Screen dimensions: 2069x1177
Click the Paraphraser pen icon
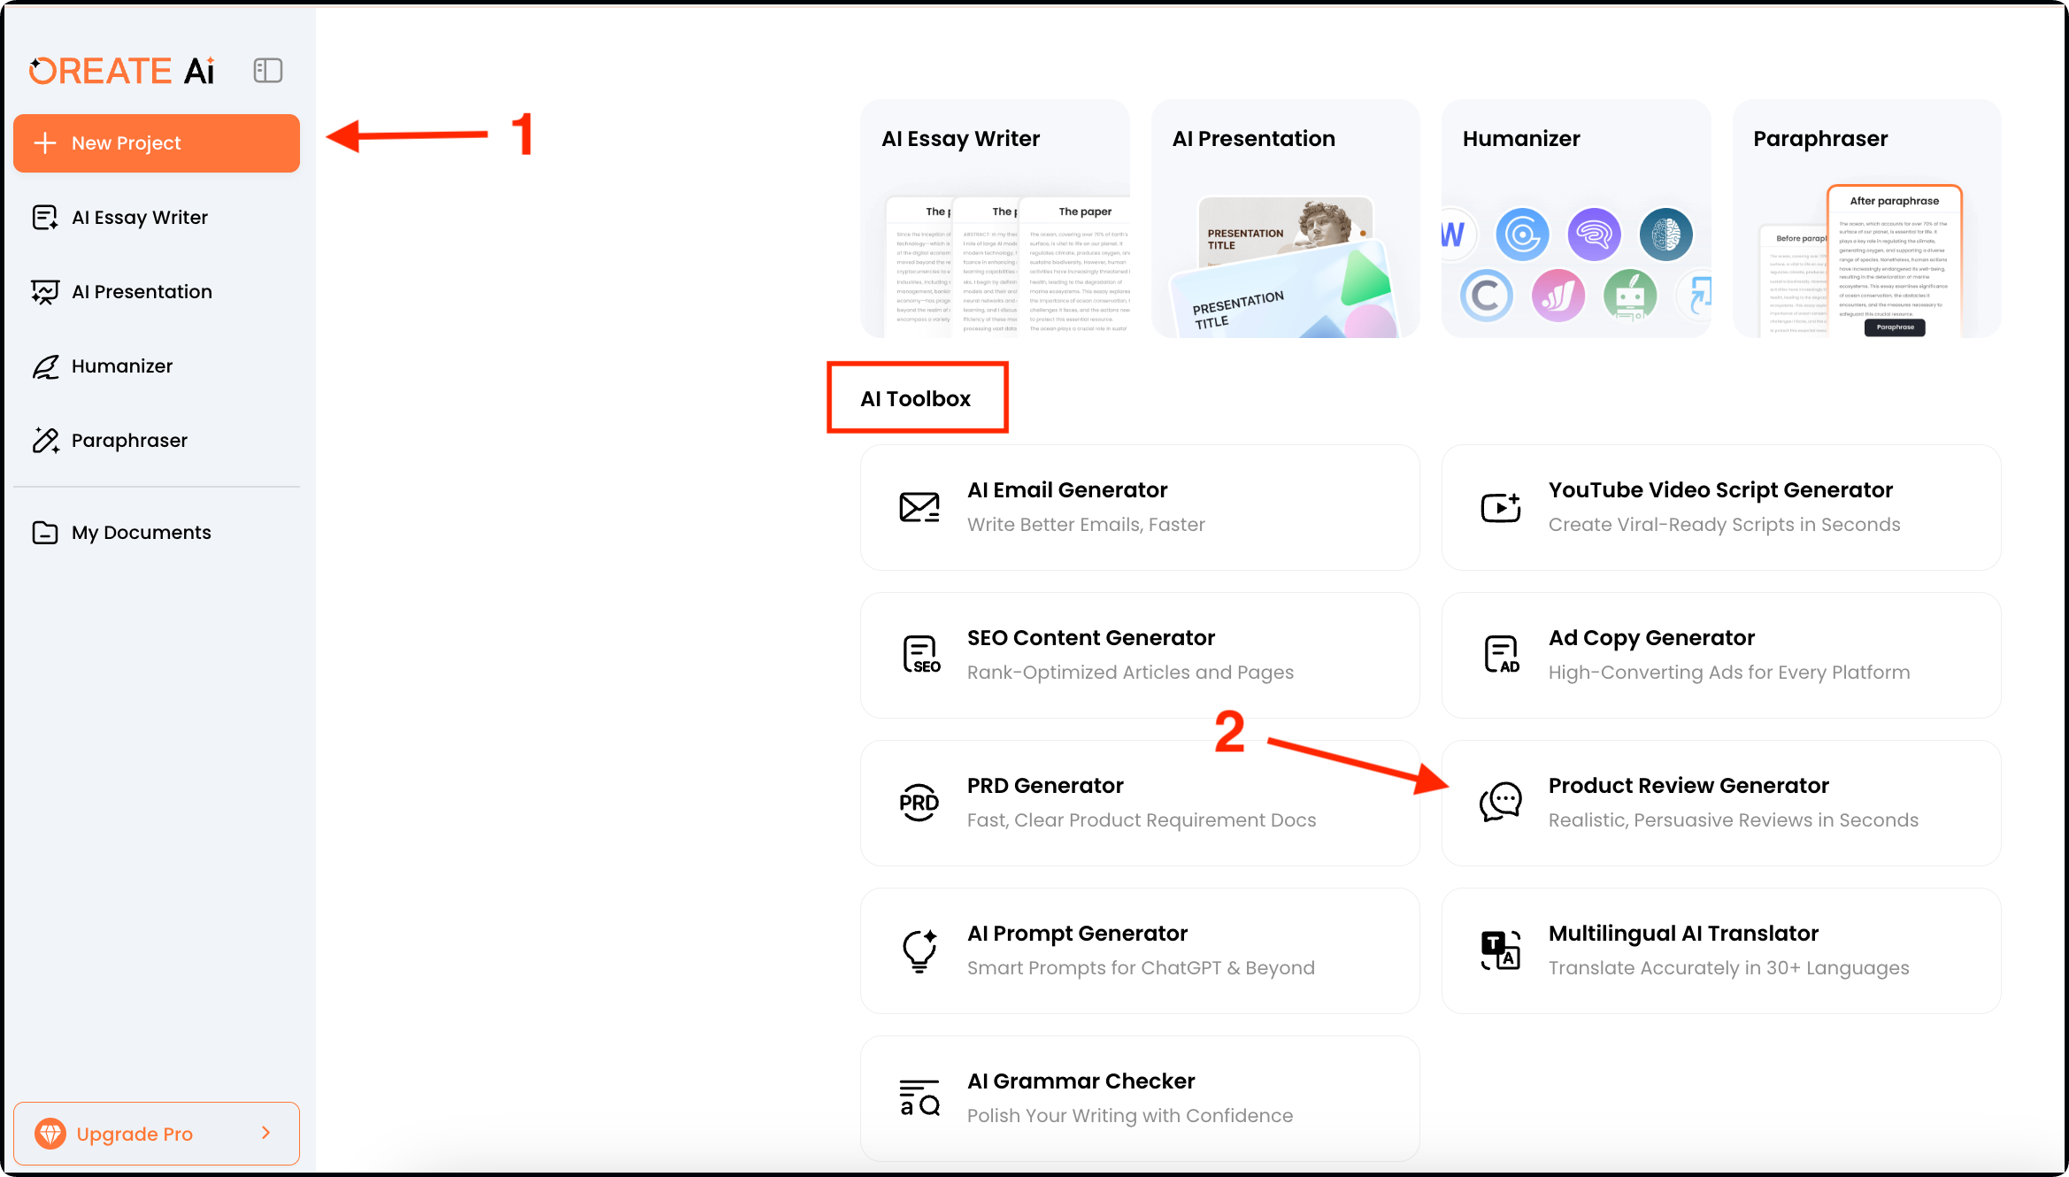(x=45, y=441)
